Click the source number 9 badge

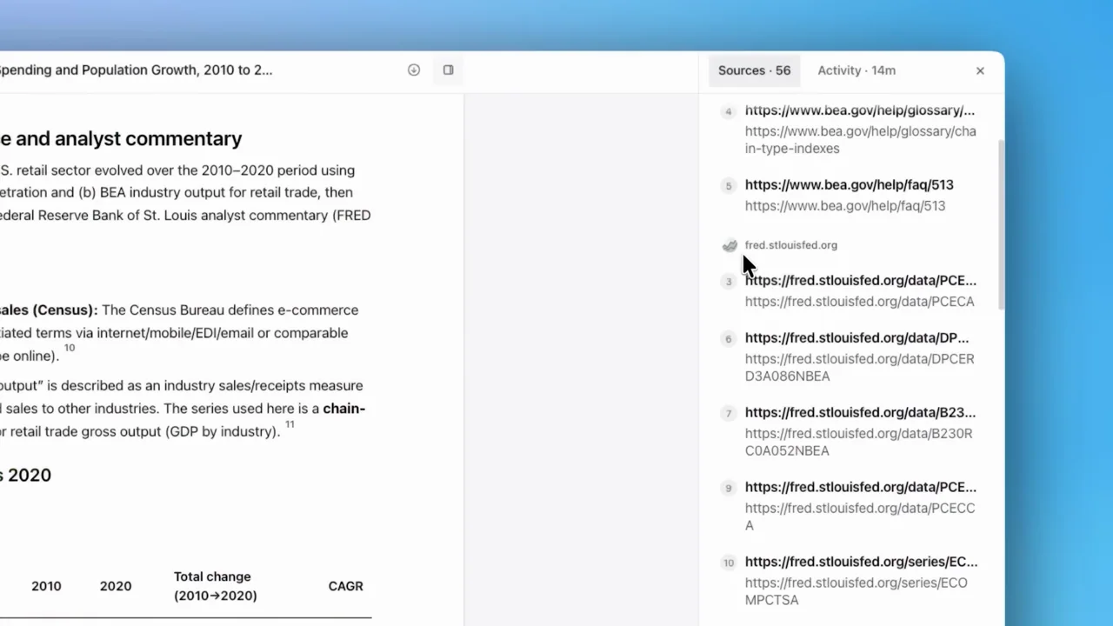729,488
